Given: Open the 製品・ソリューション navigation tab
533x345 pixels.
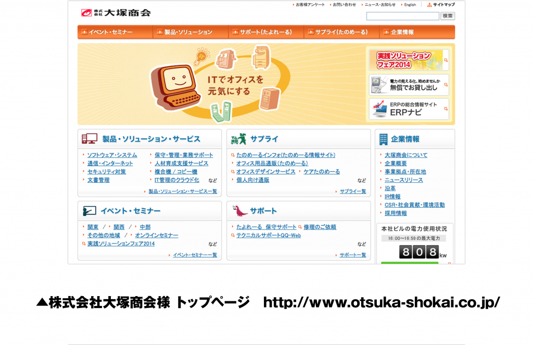Looking at the screenshot, I should [x=191, y=32].
